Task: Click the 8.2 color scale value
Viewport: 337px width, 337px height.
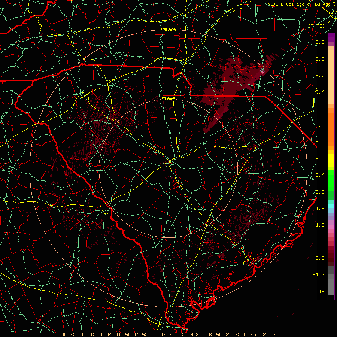Action: (x=320, y=75)
